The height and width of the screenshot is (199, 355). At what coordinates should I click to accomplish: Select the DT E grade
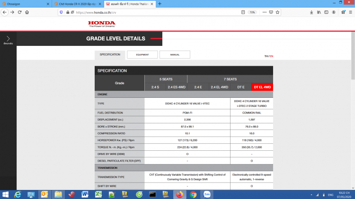(x=240, y=87)
